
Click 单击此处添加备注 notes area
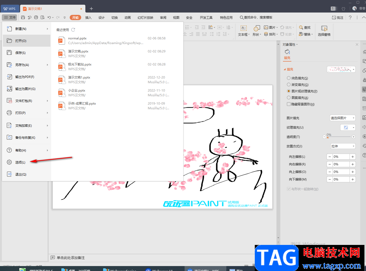tap(71, 258)
